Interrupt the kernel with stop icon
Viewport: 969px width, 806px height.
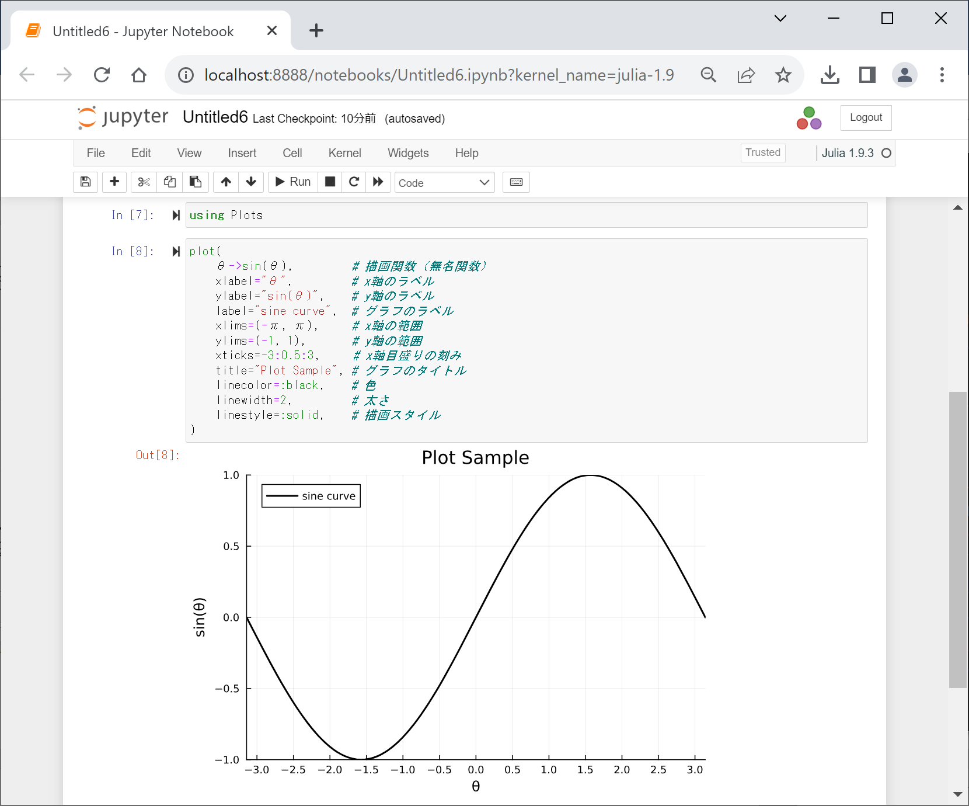[x=330, y=182]
